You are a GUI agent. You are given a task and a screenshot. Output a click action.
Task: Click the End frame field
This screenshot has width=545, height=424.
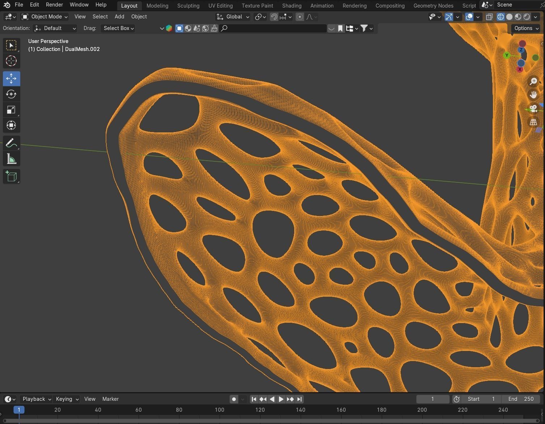(x=521, y=399)
